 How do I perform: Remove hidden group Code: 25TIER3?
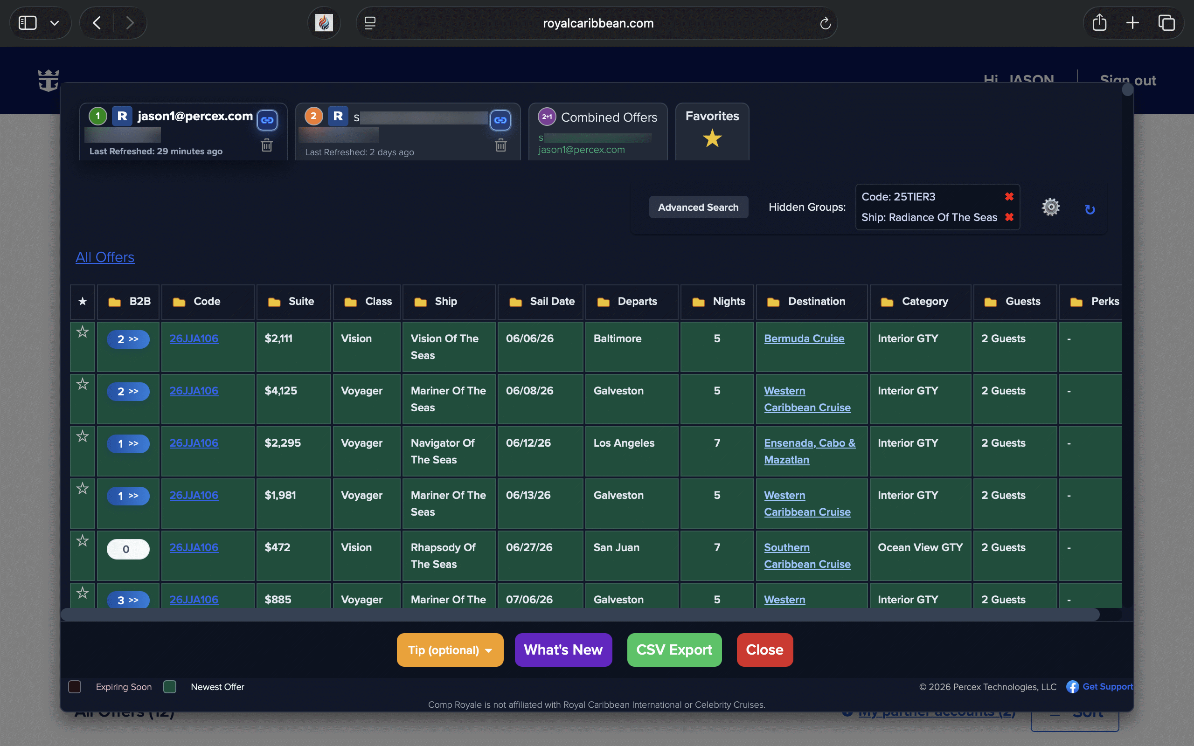click(1009, 196)
